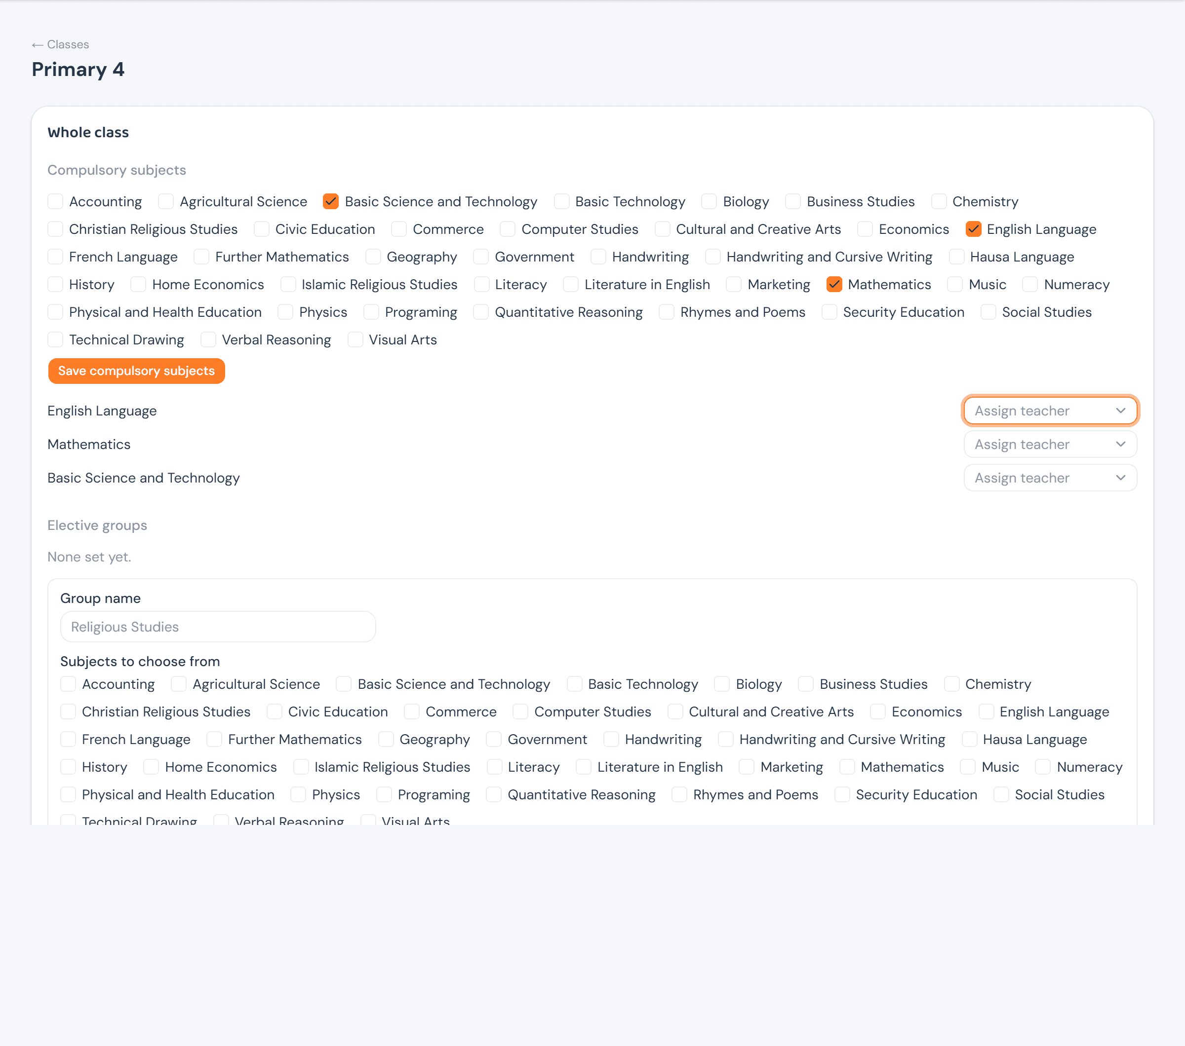Screen dimensions: 1185x1046
Task: Open Assign teacher dropdown for Basic Science and Technology
Action: [1050, 478]
